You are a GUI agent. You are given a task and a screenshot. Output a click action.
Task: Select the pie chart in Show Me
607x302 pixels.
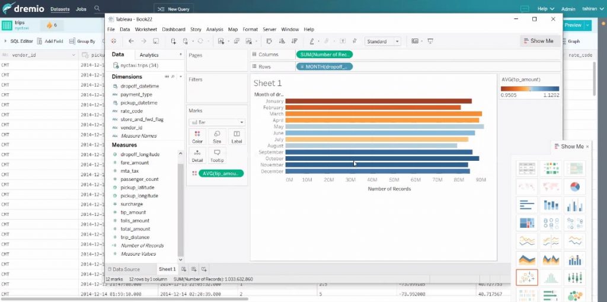pyautogui.click(x=574, y=187)
